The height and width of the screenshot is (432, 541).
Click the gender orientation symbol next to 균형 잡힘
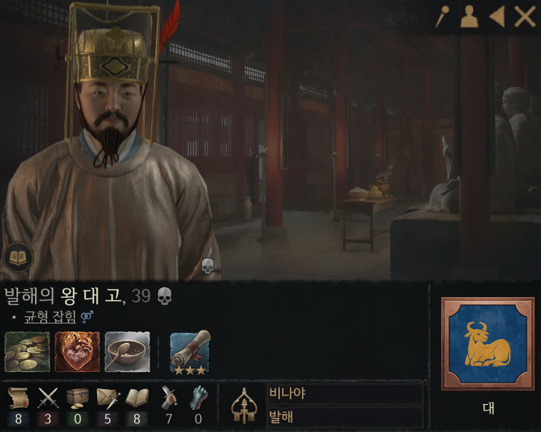[87, 317]
